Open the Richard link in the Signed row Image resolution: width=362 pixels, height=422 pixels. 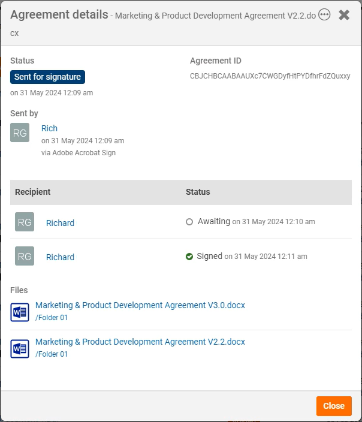(60, 257)
